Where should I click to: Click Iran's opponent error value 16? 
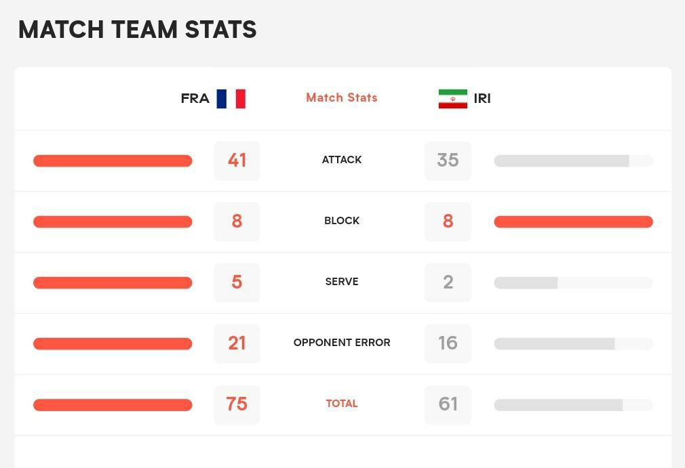click(448, 343)
